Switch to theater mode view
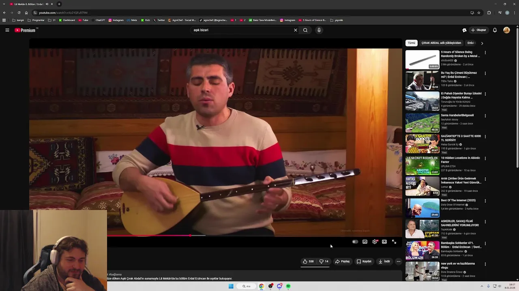This screenshot has height=291, width=519. [384, 242]
